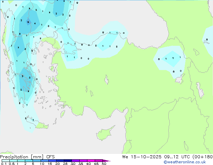213x165 pixels.
Task: Click the 40–45 mm magenta swatch
Action: coord(91,161)
